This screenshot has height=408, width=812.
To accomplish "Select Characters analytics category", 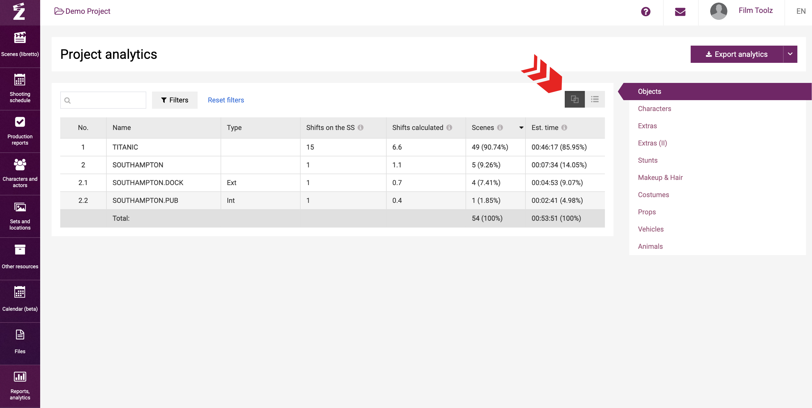I will point(655,108).
